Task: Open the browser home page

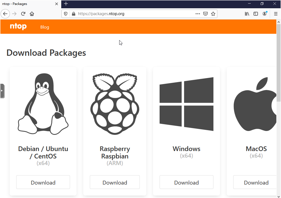Action: pos(32,14)
